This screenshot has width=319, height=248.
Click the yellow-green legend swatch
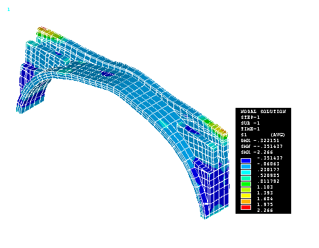[x=246, y=190]
